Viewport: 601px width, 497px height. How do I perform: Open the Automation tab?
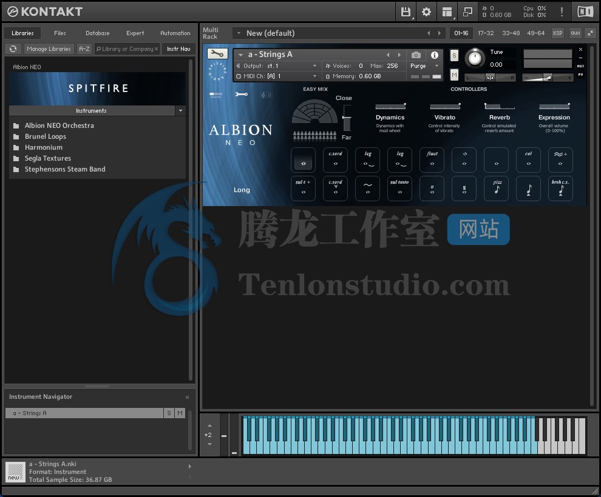click(175, 33)
